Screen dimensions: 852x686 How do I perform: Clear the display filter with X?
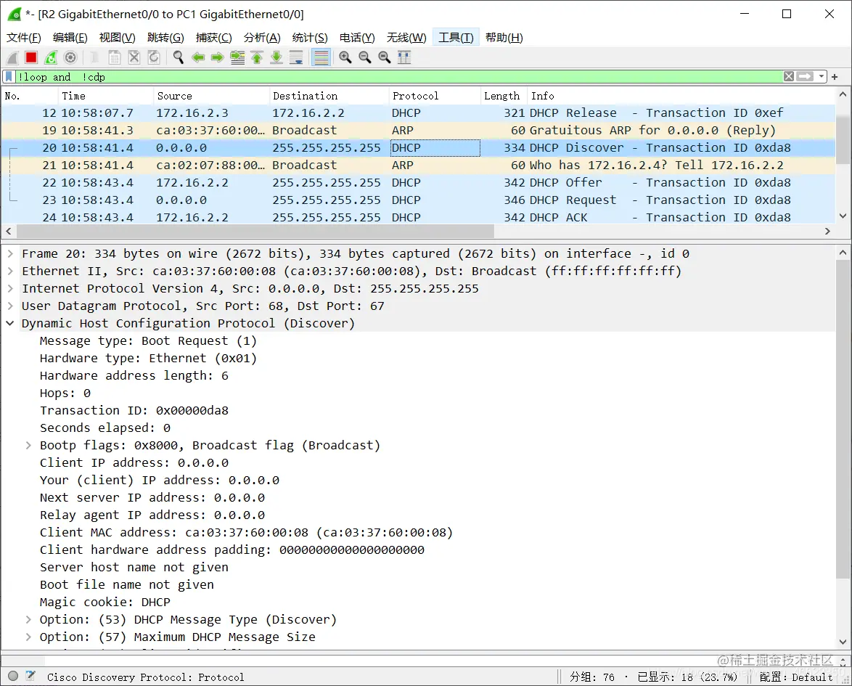(789, 77)
